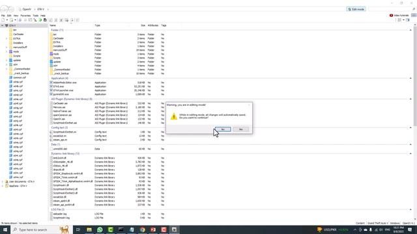Click the OpenIV breadcrumb in address bar

(27, 9)
